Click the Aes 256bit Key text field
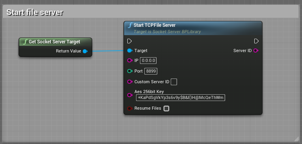The width and height of the screenshot is (302, 144). [x=181, y=97]
